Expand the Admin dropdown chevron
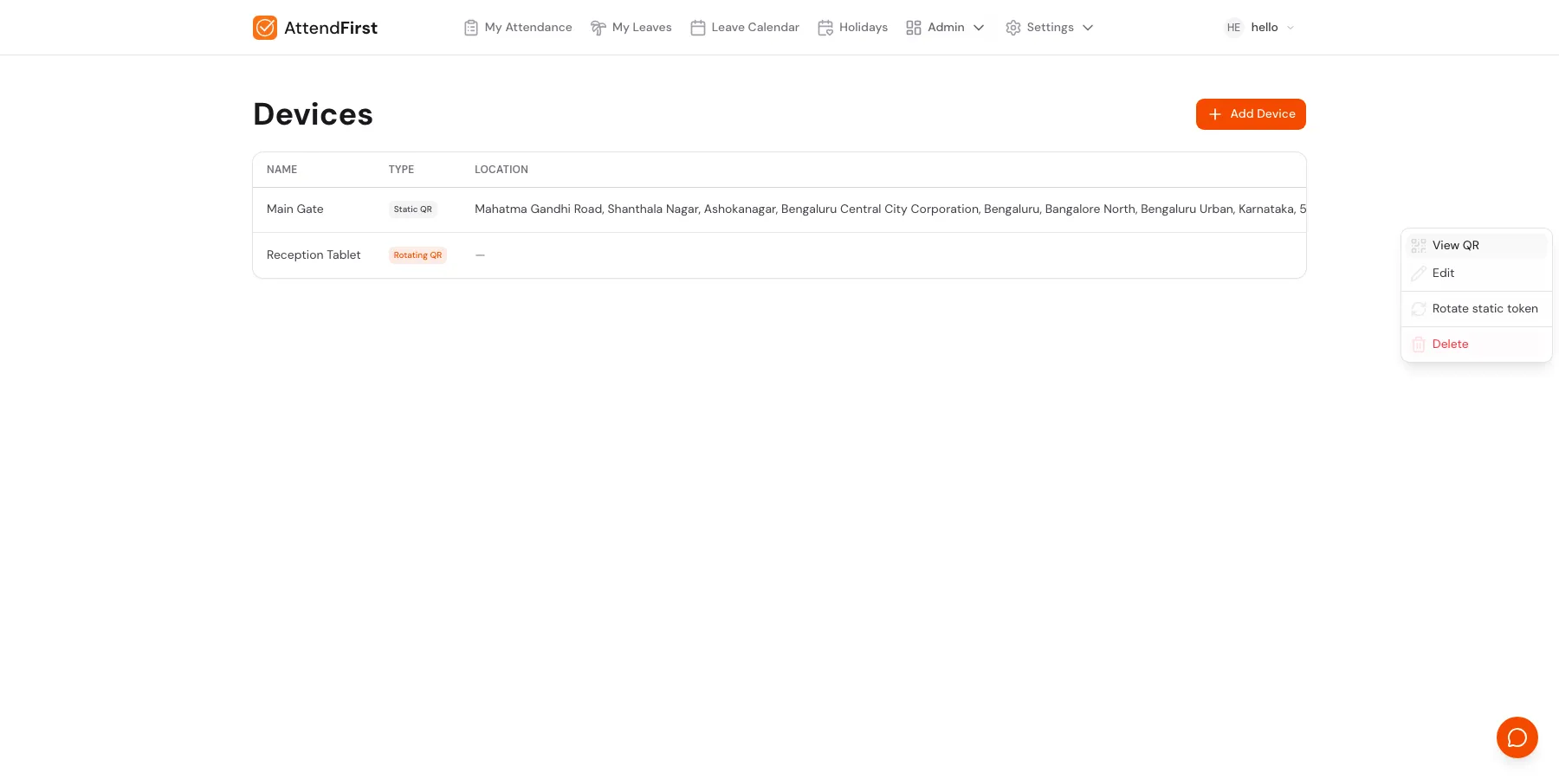Image resolution: width=1559 pixels, height=779 pixels. [x=979, y=28]
